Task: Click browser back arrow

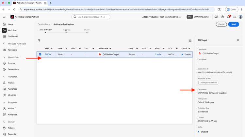Action: (x=4, y=9)
